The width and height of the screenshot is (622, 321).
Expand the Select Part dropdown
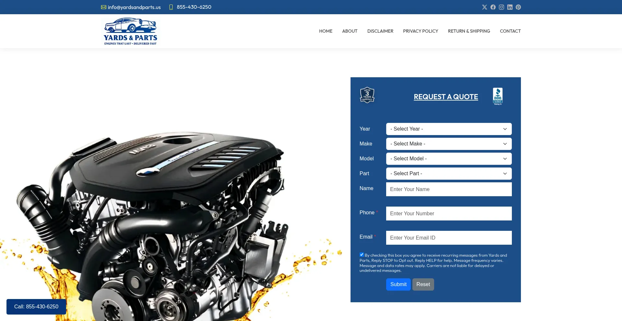[x=449, y=174]
